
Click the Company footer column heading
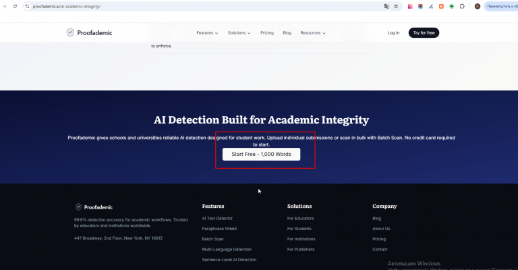[384, 207]
